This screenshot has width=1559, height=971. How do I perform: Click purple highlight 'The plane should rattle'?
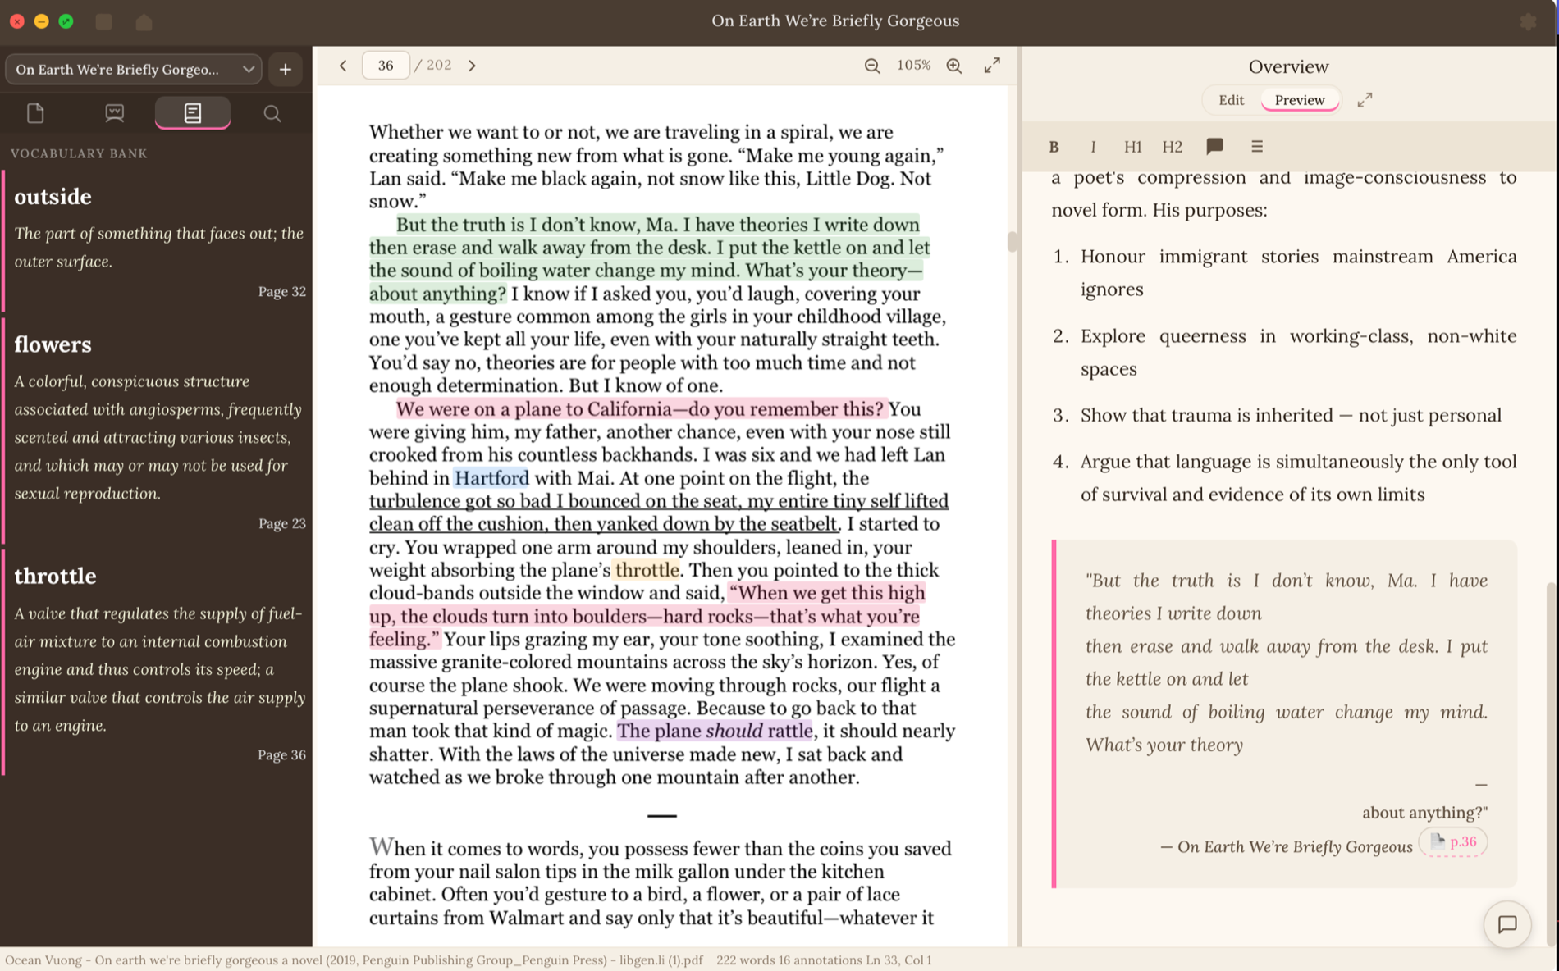pyautogui.click(x=715, y=730)
